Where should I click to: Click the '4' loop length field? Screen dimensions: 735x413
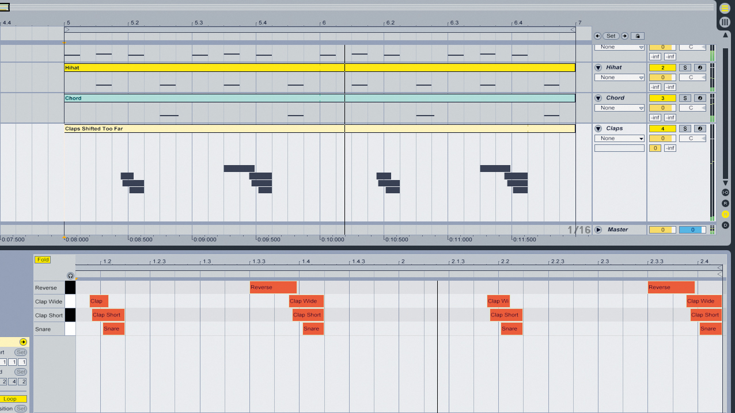coord(13,381)
